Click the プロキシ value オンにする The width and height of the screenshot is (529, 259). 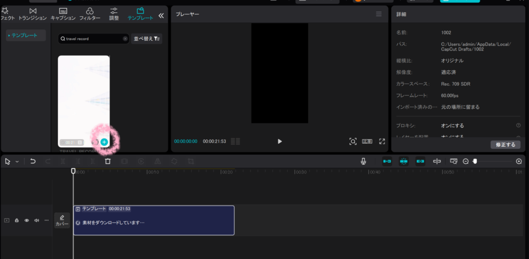coord(453,126)
